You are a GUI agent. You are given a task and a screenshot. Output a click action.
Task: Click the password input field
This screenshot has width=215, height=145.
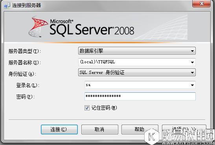(140, 96)
